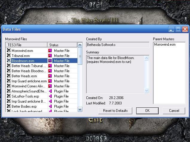Disable Imp Guard anticlone.esm checkbox
The height and width of the screenshot is (142, 190).
pos(9,81)
